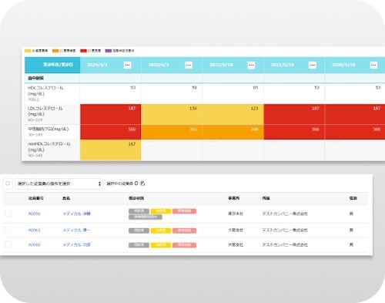Viewport: 385px width, 303px height.
Task: Click the yellow legend color swatch
Action: point(28,51)
